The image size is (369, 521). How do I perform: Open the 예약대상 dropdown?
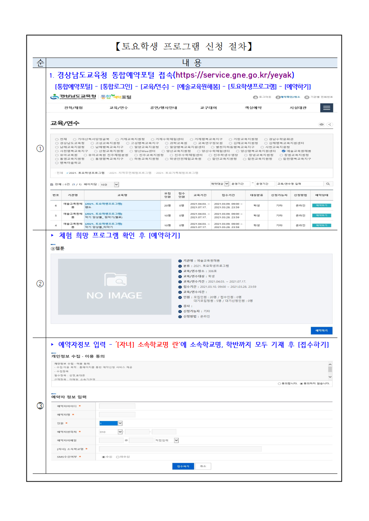coord(220,184)
